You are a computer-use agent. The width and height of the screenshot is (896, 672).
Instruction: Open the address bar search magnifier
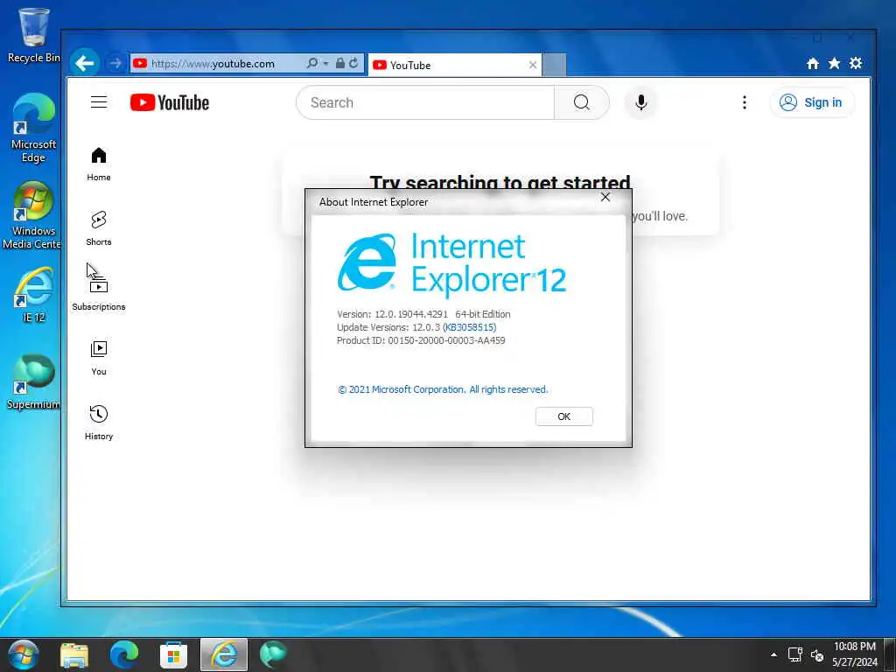click(312, 63)
